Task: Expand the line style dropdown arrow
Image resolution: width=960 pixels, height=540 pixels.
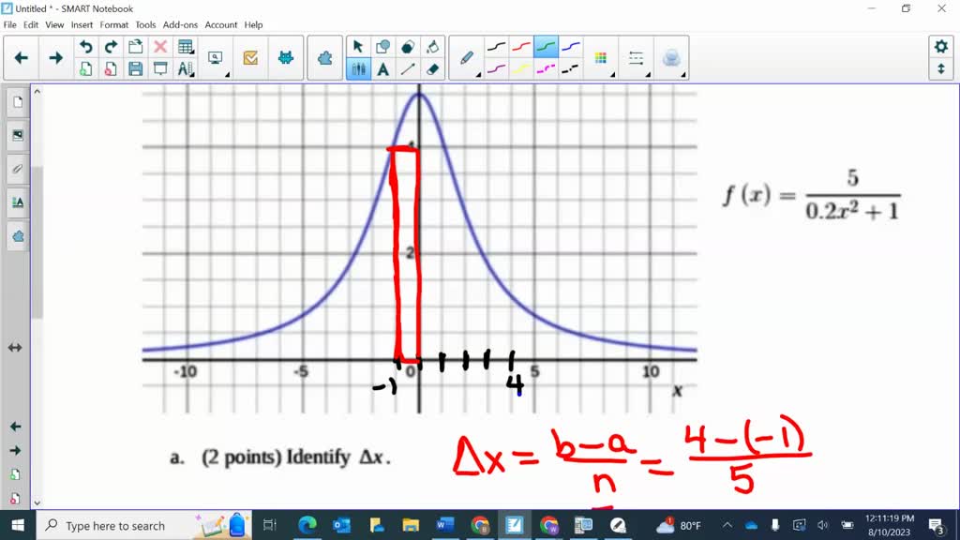Action: coord(648,75)
